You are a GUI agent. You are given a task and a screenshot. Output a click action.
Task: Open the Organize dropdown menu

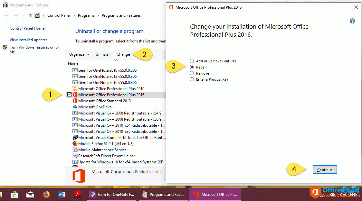[x=79, y=54]
